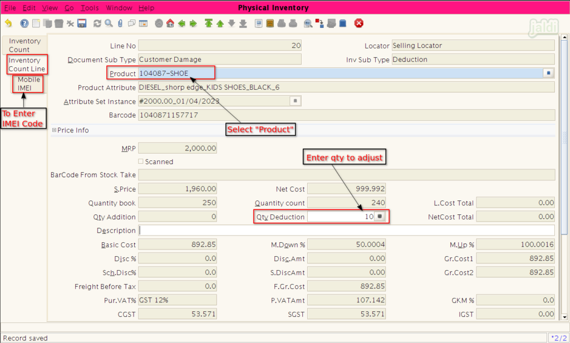
Task: Click into the Qty Deduction field
Action: (341, 217)
